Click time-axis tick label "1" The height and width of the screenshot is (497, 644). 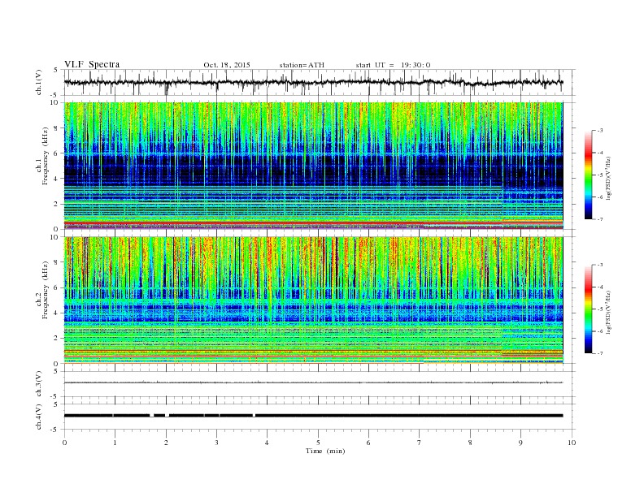(115, 443)
